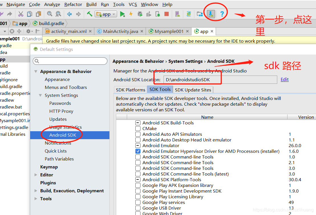This screenshot has height=215, width=316.
Task: Click the Redo arrow icon
Action: (9, 14)
